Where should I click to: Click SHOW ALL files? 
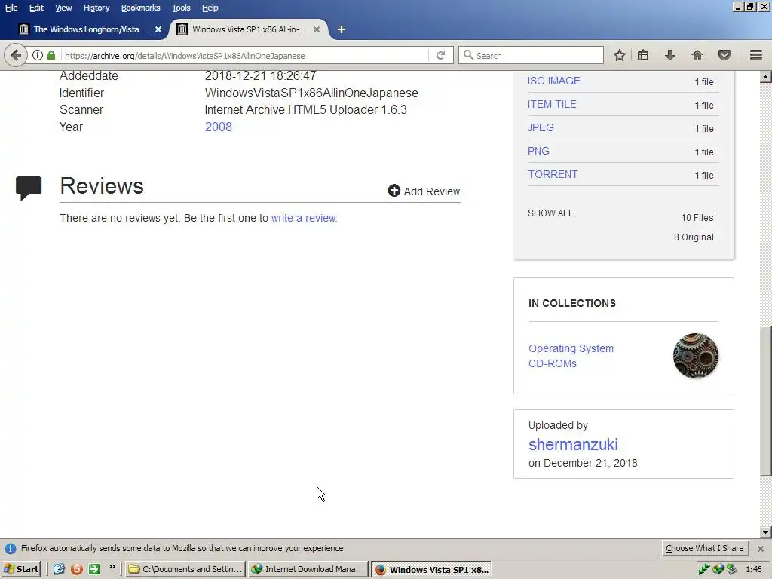pos(550,213)
